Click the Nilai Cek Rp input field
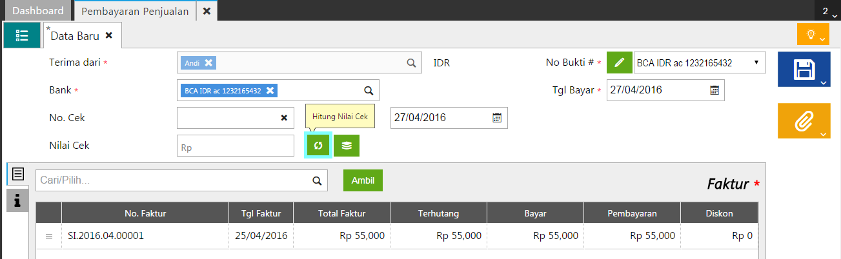The image size is (841, 259). coord(235,146)
